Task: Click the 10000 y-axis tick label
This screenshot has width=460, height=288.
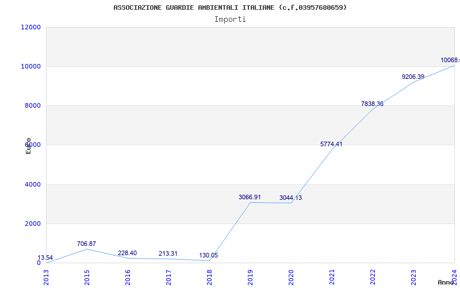Action: click(x=31, y=66)
